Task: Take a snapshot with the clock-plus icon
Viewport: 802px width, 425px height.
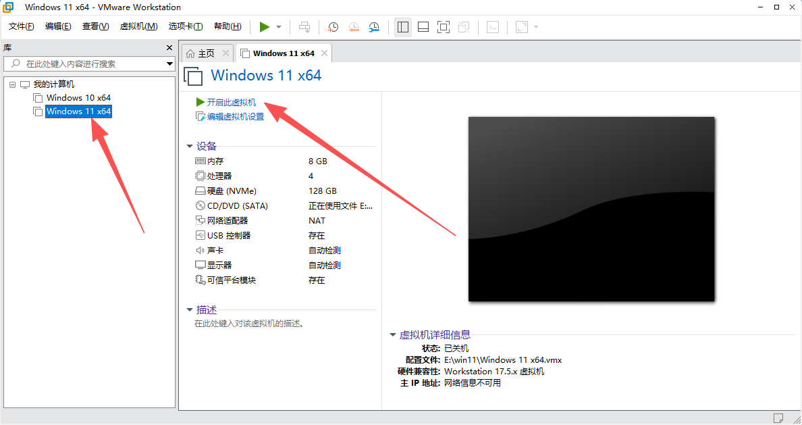Action: pyautogui.click(x=333, y=27)
